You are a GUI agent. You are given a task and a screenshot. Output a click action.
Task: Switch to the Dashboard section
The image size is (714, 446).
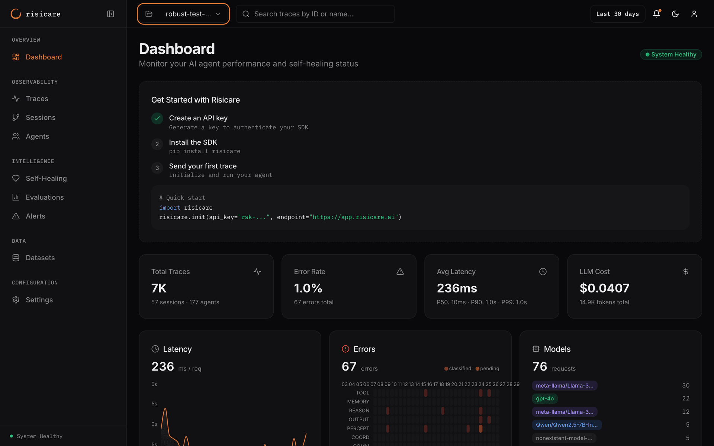tap(44, 57)
